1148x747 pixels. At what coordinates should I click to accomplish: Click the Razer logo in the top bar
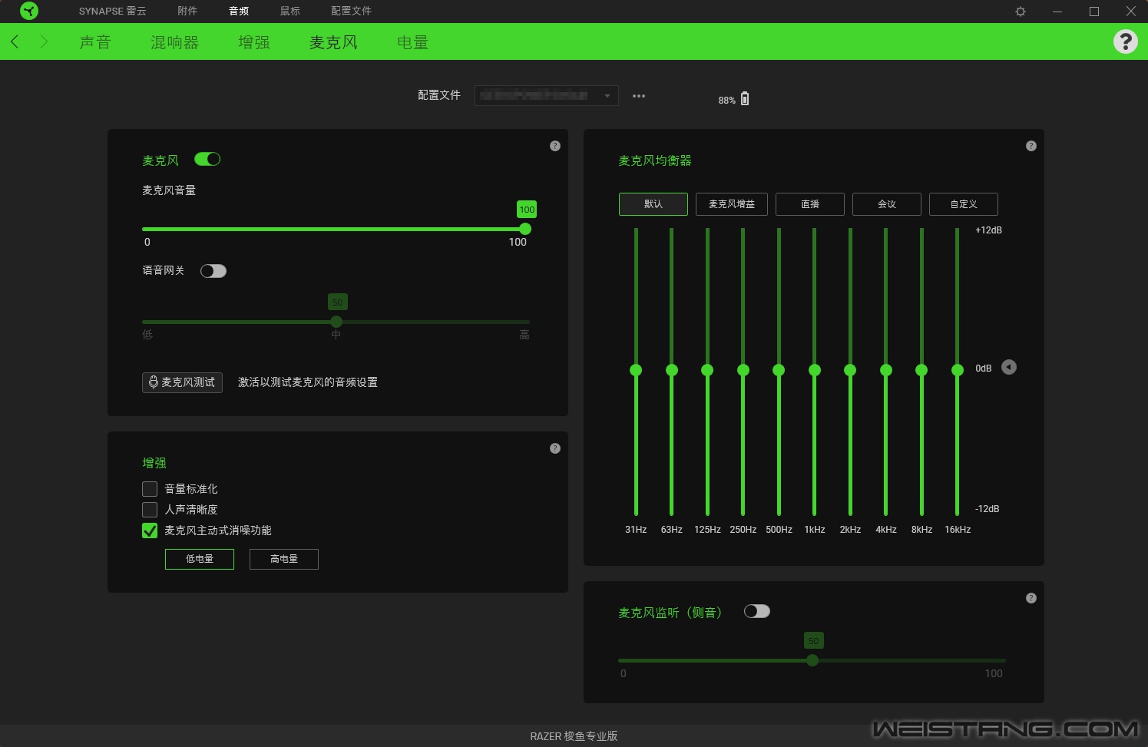29,11
